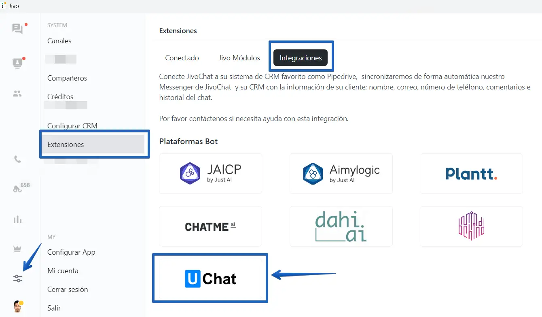
Task: Select the dahi.ai platform card
Action: click(341, 226)
